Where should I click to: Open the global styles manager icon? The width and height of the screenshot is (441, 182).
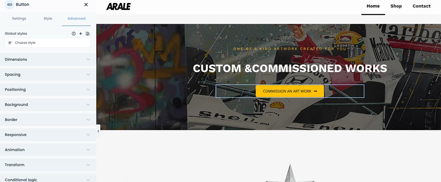pos(87,33)
